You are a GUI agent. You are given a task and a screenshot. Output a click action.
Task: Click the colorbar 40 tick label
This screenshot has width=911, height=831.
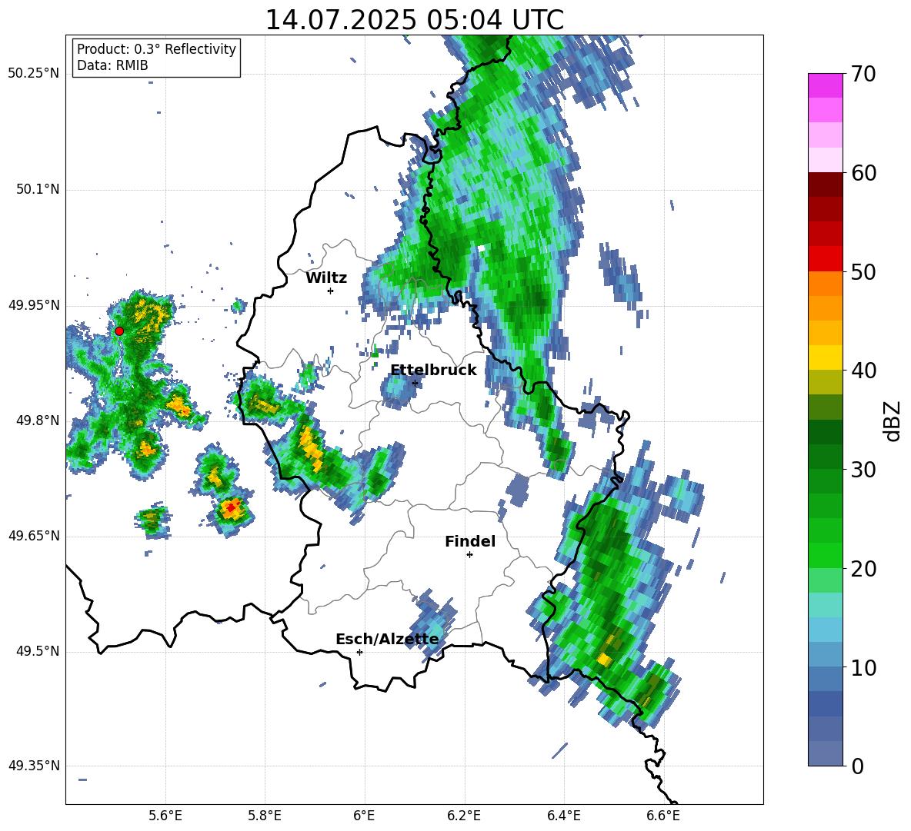(x=863, y=371)
